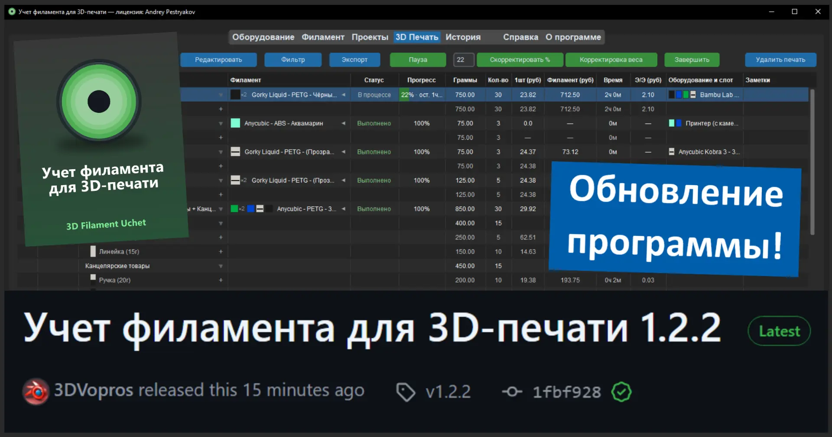The height and width of the screenshot is (437, 832).
Task: Click the green verified checkmark badge
Action: tap(621, 392)
